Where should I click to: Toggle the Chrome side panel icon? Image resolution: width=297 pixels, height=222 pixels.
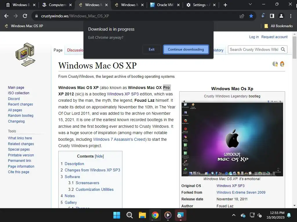pyautogui.click(x=272, y=16)
